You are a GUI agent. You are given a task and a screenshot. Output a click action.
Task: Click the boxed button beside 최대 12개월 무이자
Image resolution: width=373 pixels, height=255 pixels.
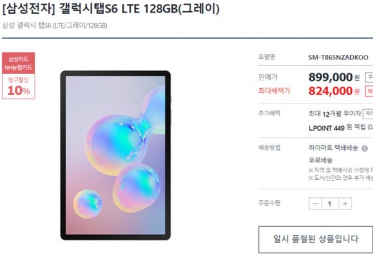pos(368,114)
